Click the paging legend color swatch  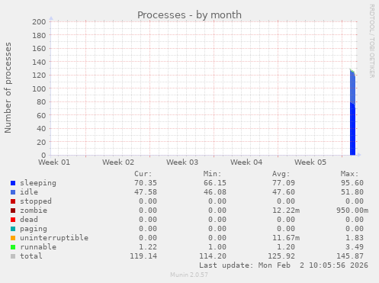tap(13, 229)
